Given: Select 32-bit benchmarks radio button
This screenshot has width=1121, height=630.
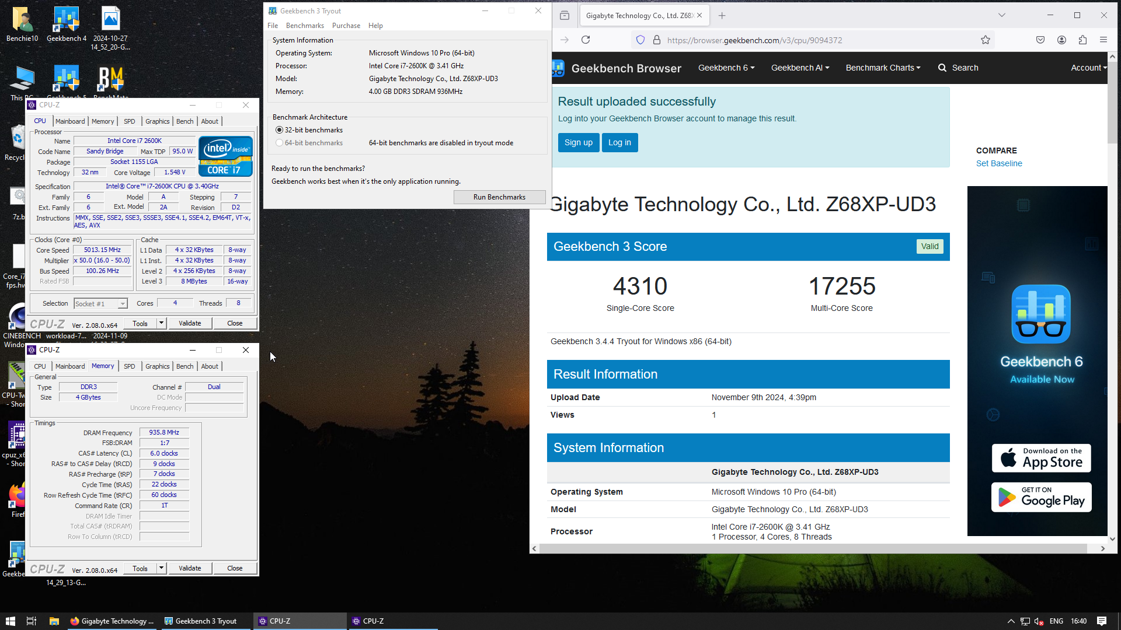Looking at the screenshot, I should (279, 130).
